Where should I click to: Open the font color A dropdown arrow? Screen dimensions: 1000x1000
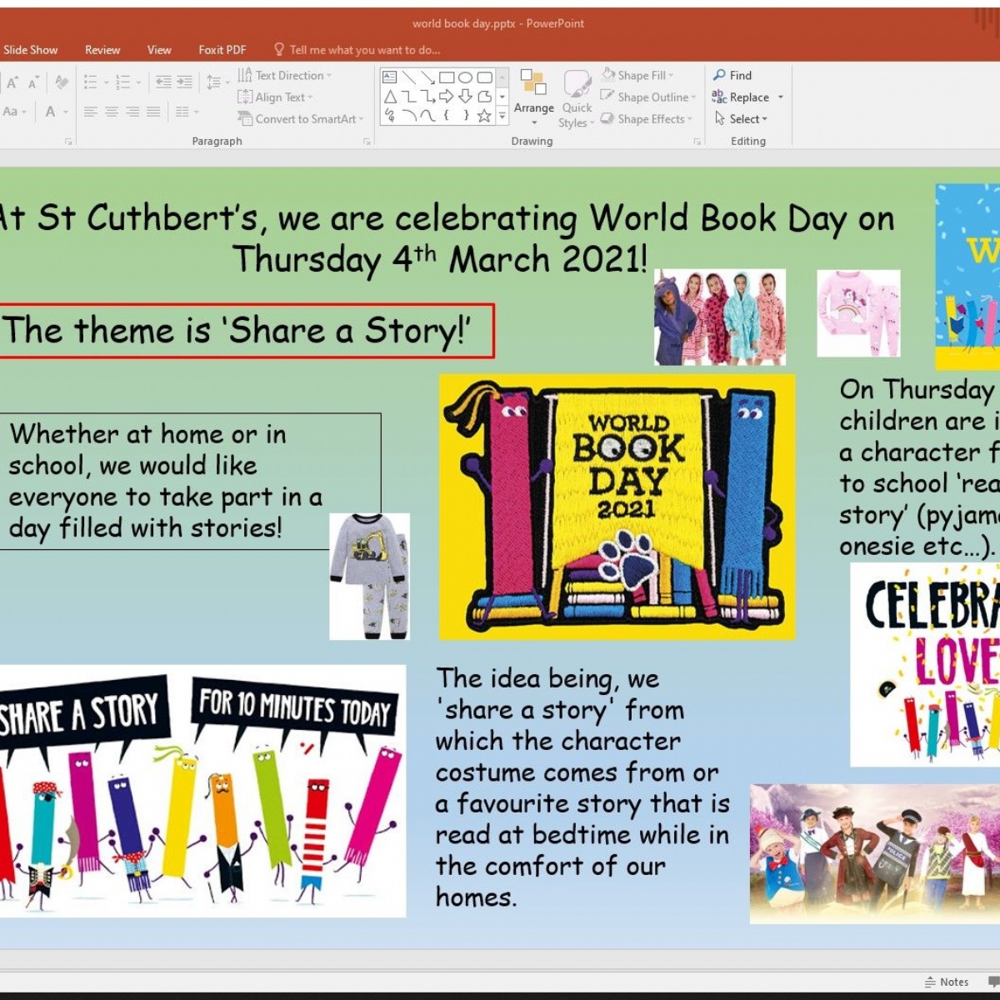[x=65, y=112]
